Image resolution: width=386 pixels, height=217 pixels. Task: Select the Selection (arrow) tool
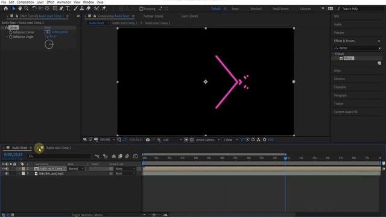pyautogui.click(x=14, y=8)
